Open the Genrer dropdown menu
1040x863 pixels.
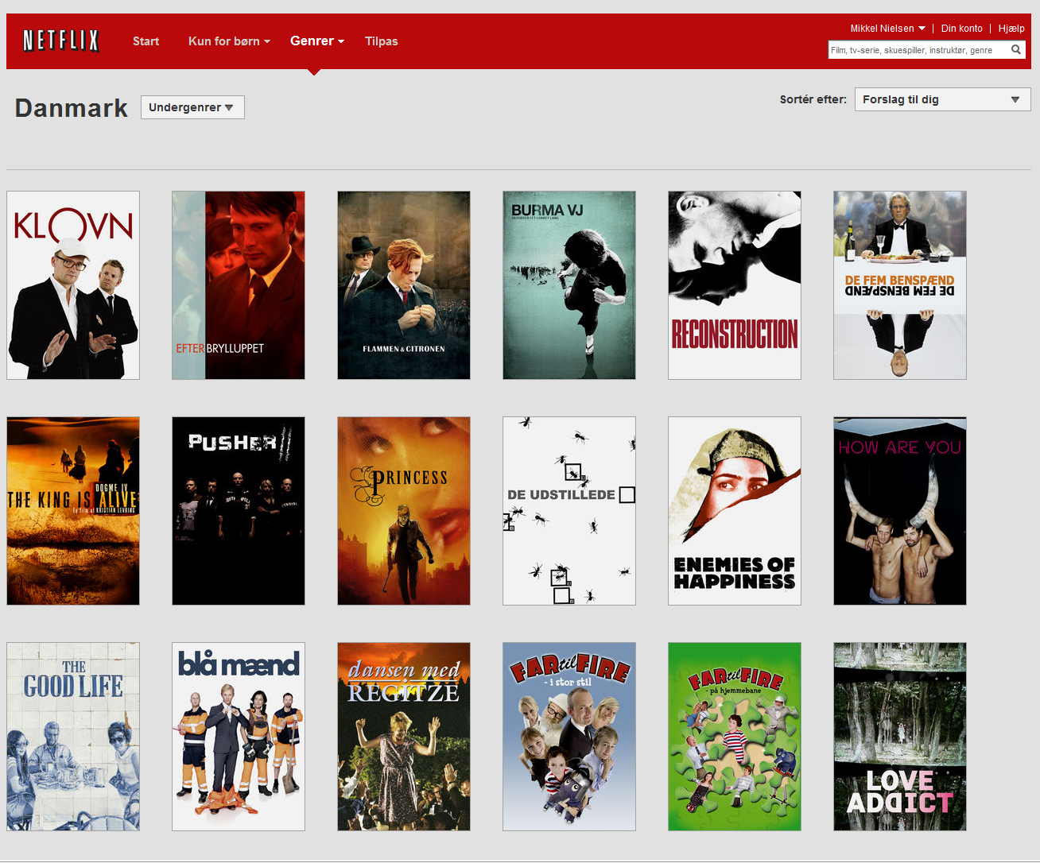316,41
